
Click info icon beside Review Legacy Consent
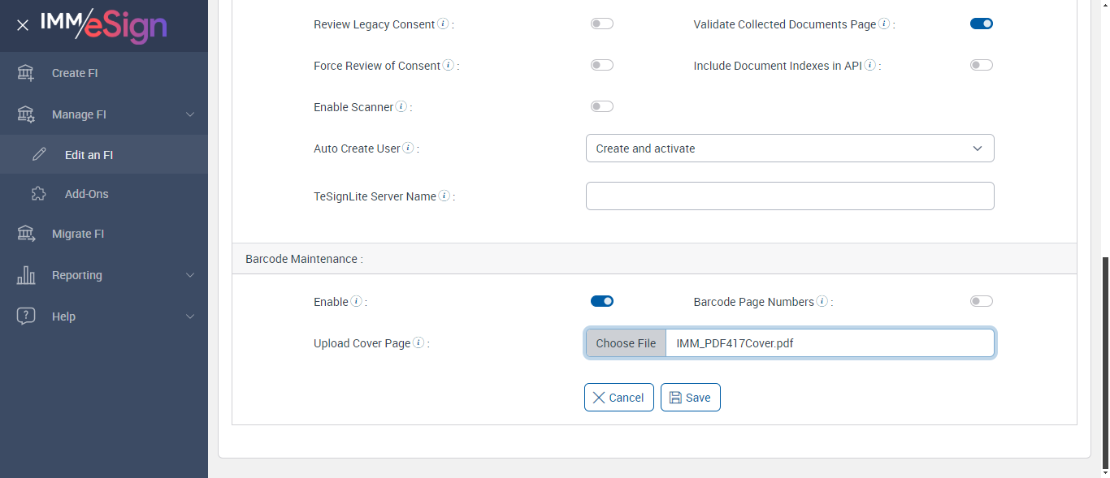443,24
